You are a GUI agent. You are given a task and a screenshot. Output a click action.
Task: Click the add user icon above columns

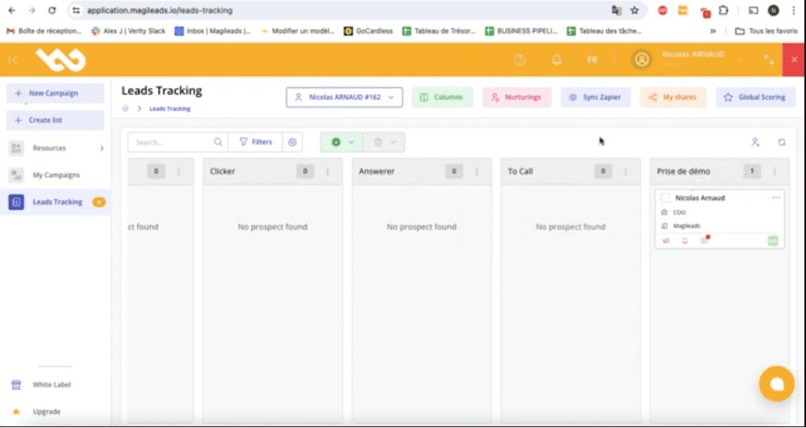click(755, 142)
